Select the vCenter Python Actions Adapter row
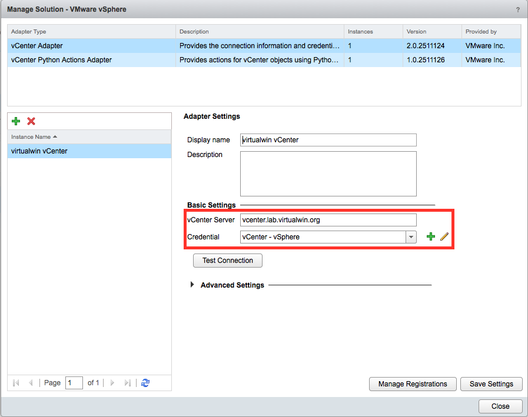This screenshot has height=417, width=528. pyautogui.click(x=264, y=60)
